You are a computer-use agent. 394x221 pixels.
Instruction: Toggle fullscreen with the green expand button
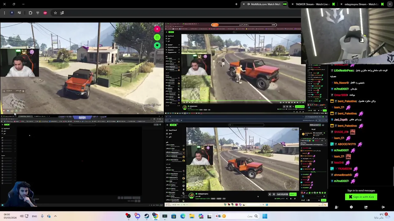157,37
